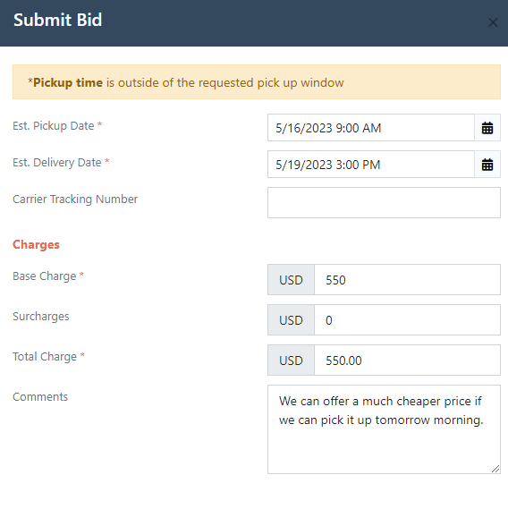
Task: Open the Est. Delivery Date calendar picker
Action: (487, 165)
